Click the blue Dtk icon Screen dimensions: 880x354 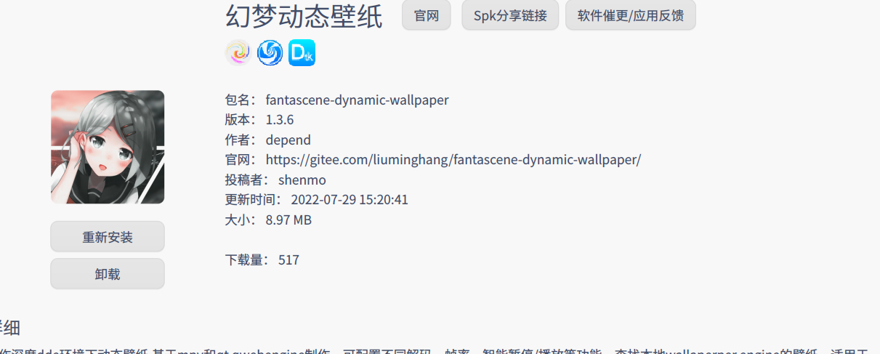click(x=302, y=52)
